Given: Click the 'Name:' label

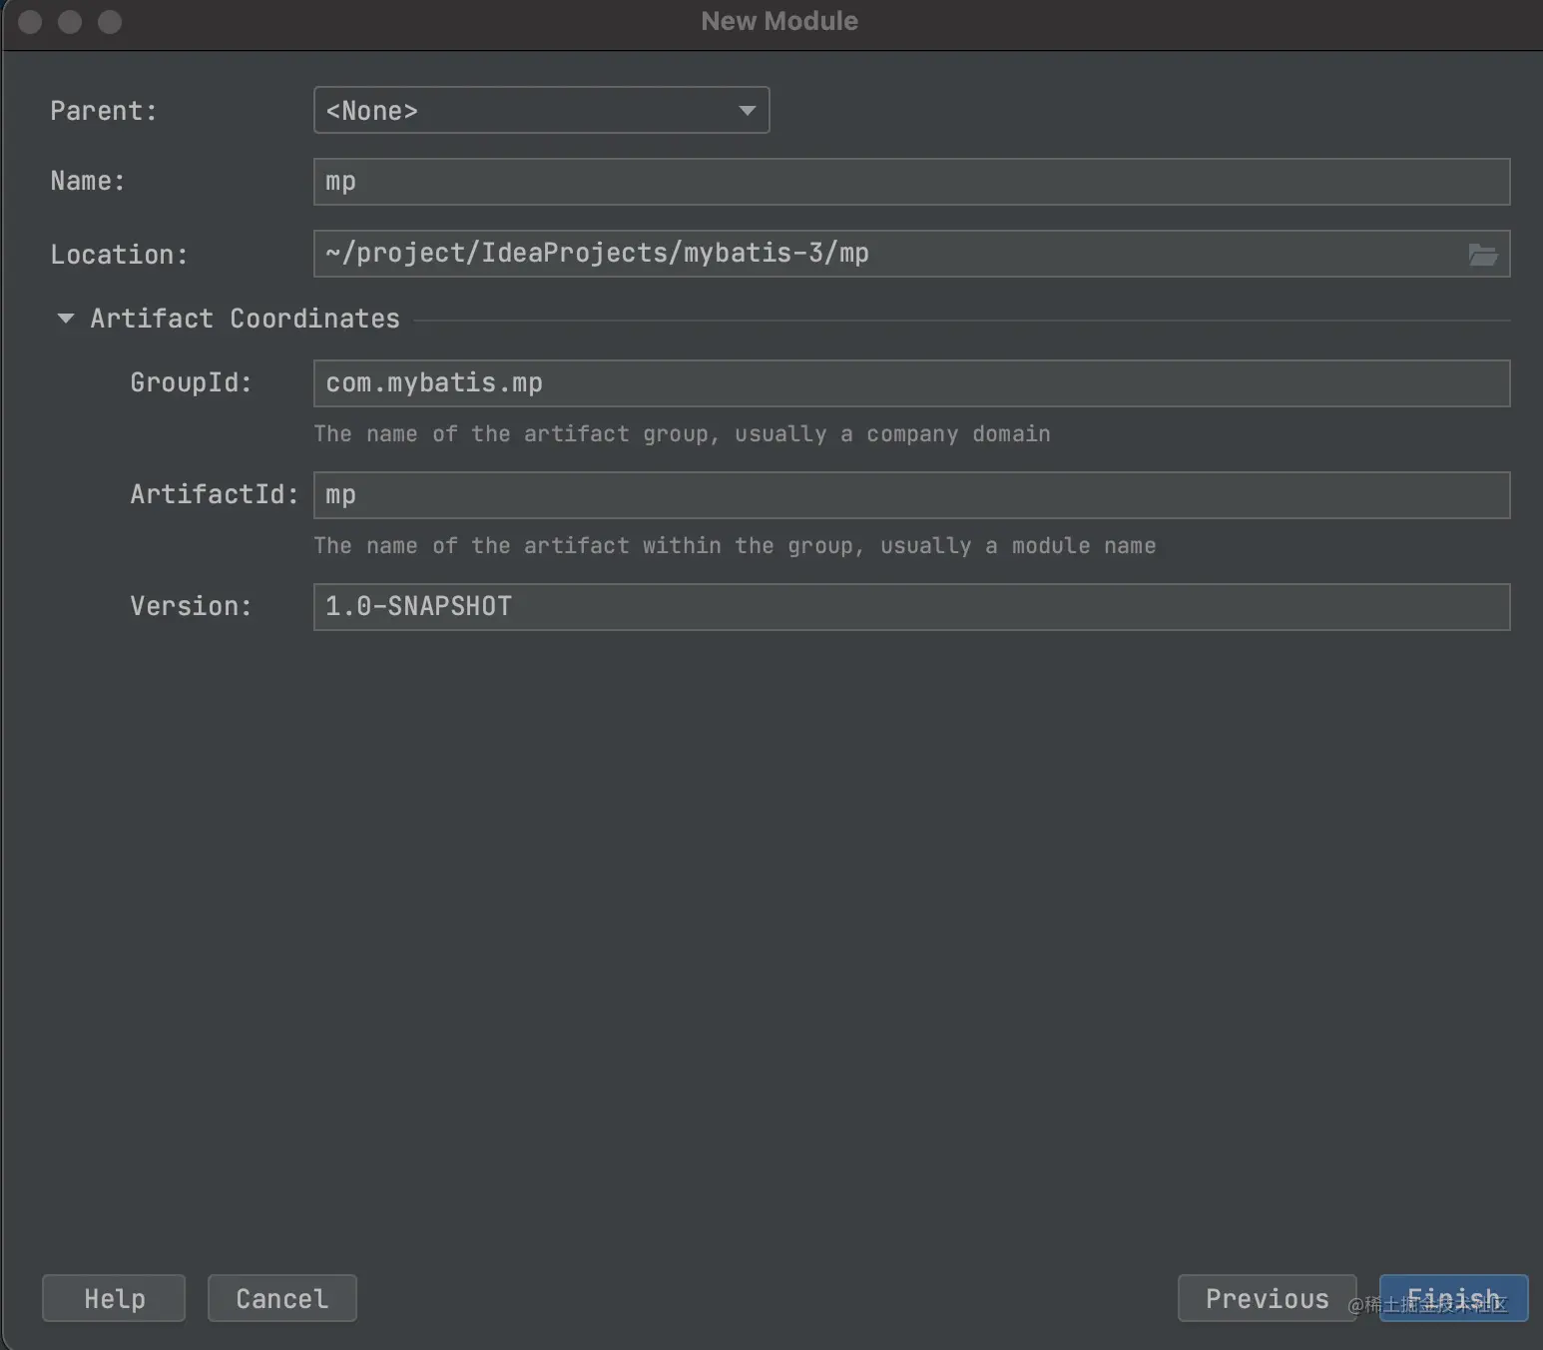Looking at the screenshot, I should tap(88, 181).
